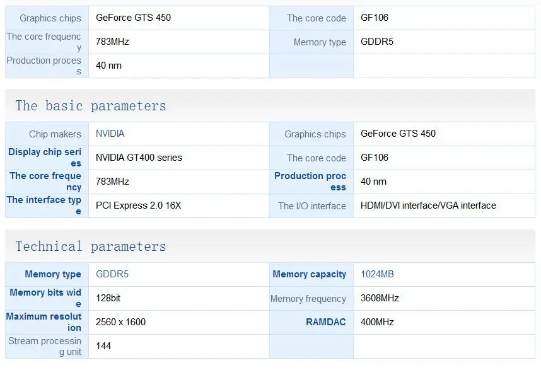Click the 3608MHz memory frequency value
Screen dimensions: 541x370
pyautogui.click(x=380, y=298)
